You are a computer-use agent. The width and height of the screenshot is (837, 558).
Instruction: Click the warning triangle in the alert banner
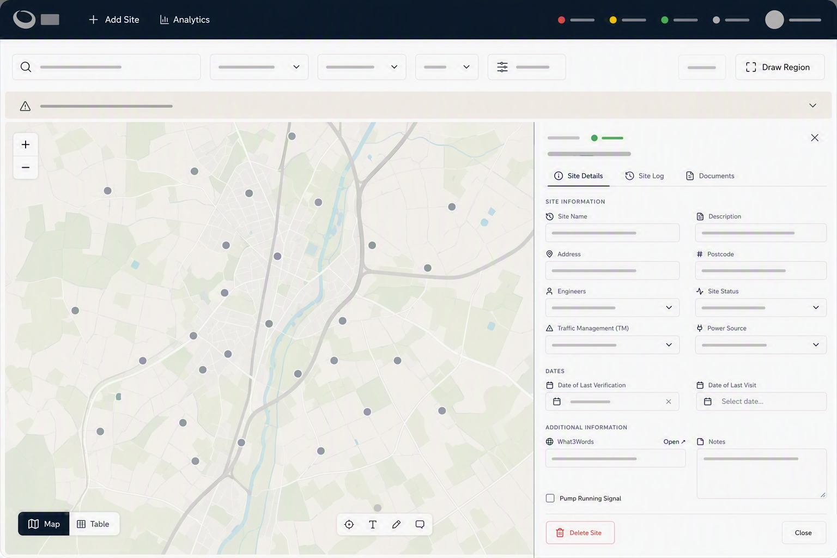tap(25, 106)
